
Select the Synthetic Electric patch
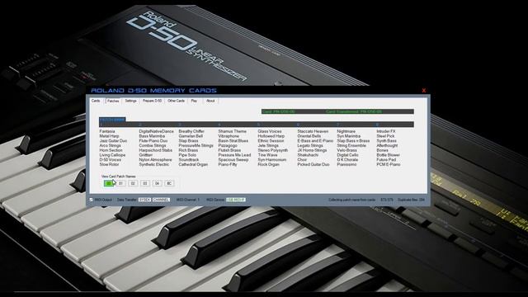154,164
